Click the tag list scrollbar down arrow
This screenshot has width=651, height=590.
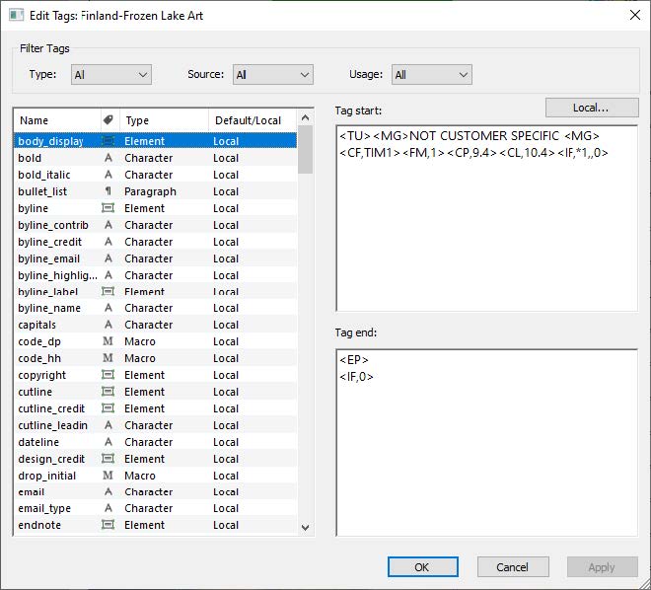(x=305, y=528)
